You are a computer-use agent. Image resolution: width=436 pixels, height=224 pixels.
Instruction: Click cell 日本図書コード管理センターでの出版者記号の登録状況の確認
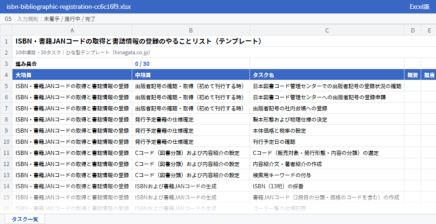coord(327,86)
